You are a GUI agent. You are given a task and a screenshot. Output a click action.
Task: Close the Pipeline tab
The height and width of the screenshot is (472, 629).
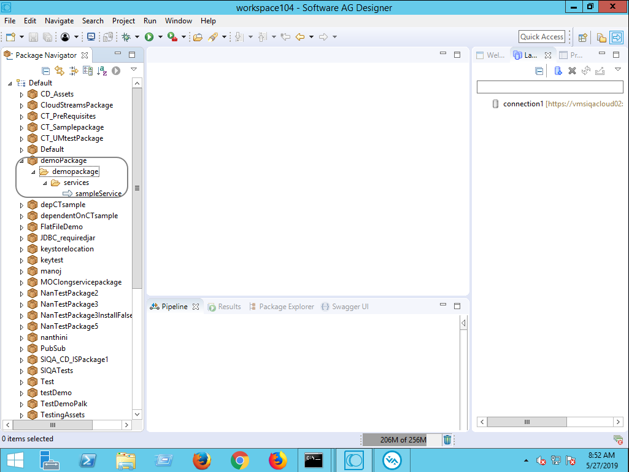click(x=196, y=307)
